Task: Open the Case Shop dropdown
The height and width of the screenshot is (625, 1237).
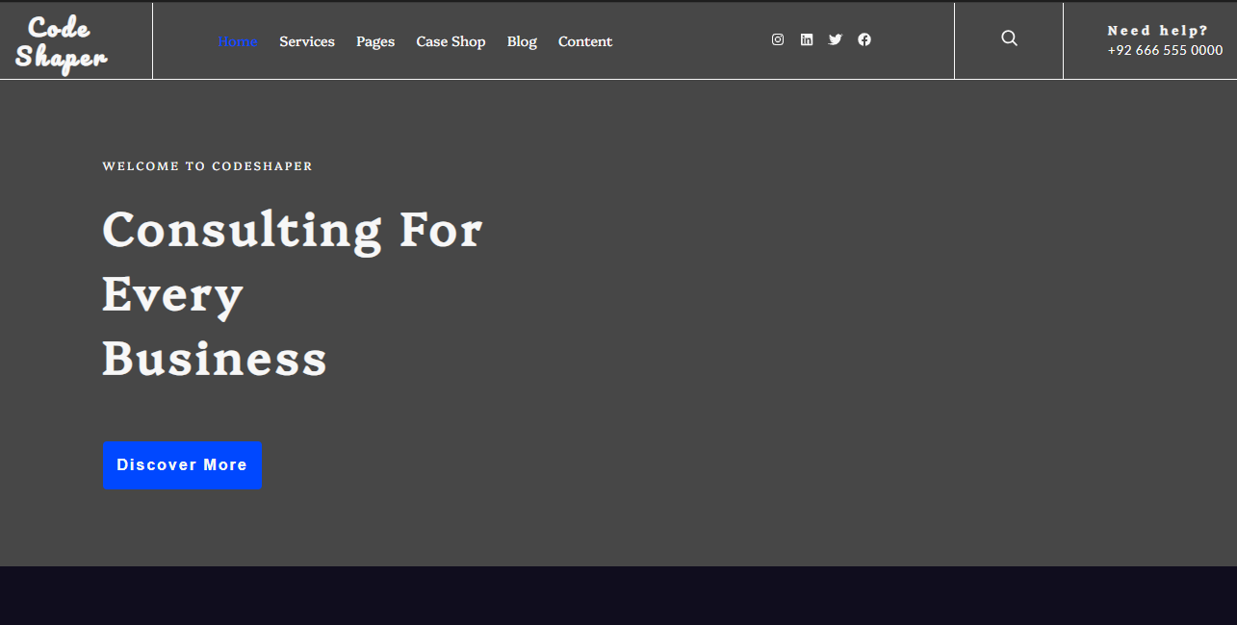Action: click(x=451, y=41)
